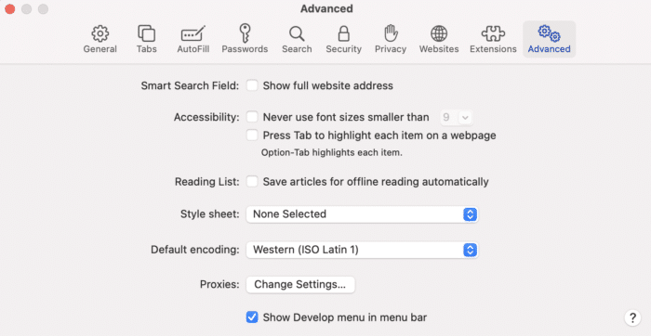Click the Advanced tab label
The image size is (651, 336).
[x=549, y=49]
